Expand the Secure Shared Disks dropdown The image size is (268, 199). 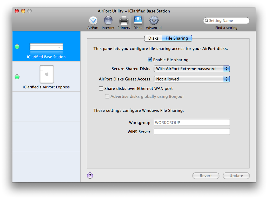(x=192, y=69)
